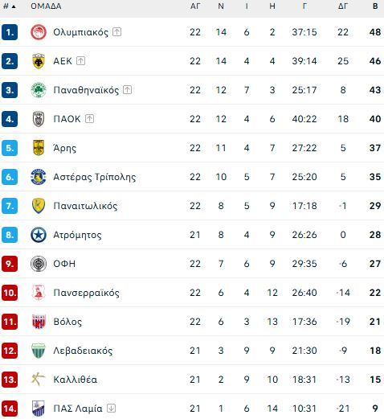The height and width of the screenshot is (419, 384).
Task: Click the ΠΑΟΚ team crest
Action: (x=39, y=119)
